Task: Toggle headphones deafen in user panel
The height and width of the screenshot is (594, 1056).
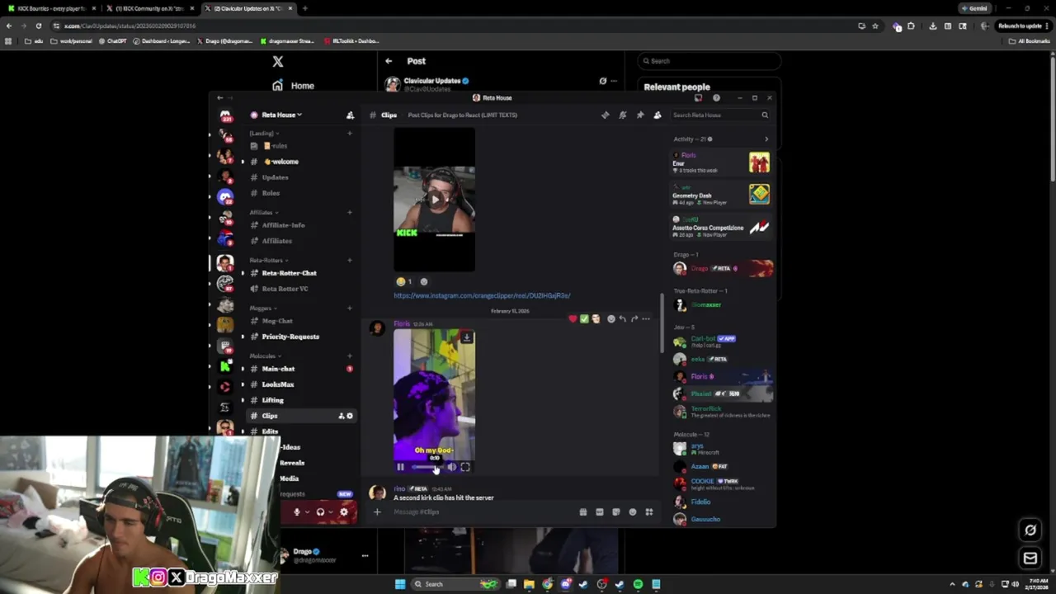Action: click(x=320, y=511)
